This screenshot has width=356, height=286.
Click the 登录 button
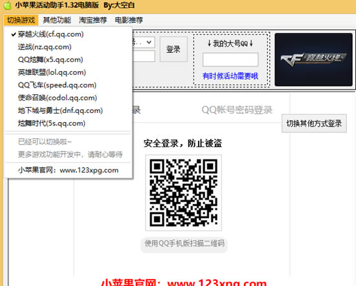173,49
